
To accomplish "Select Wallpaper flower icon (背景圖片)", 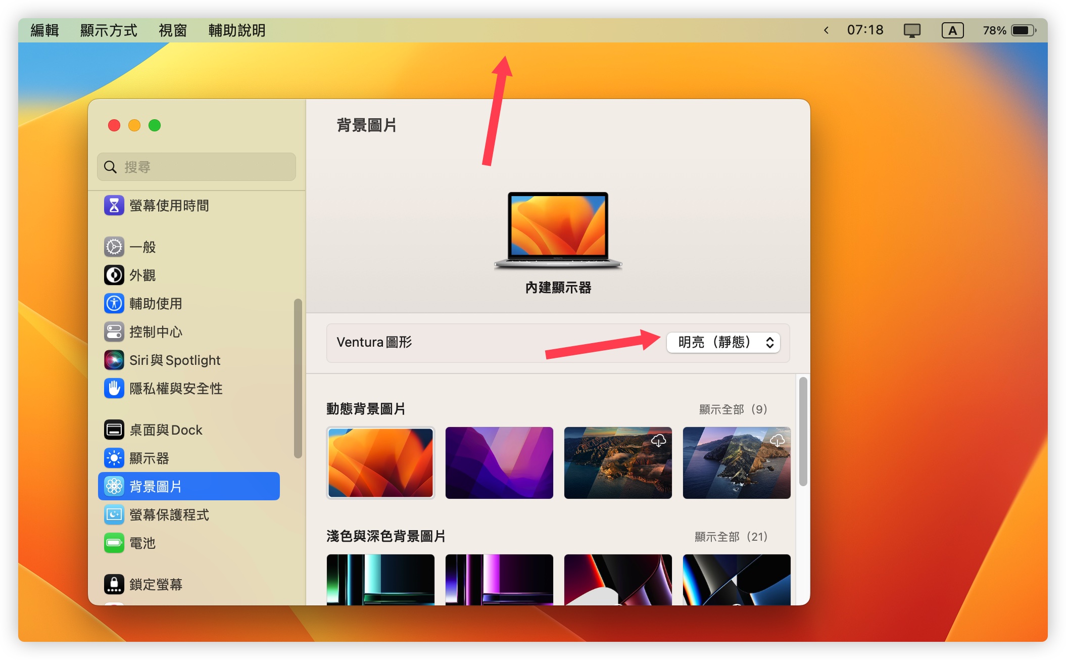I will click(114, 487).
